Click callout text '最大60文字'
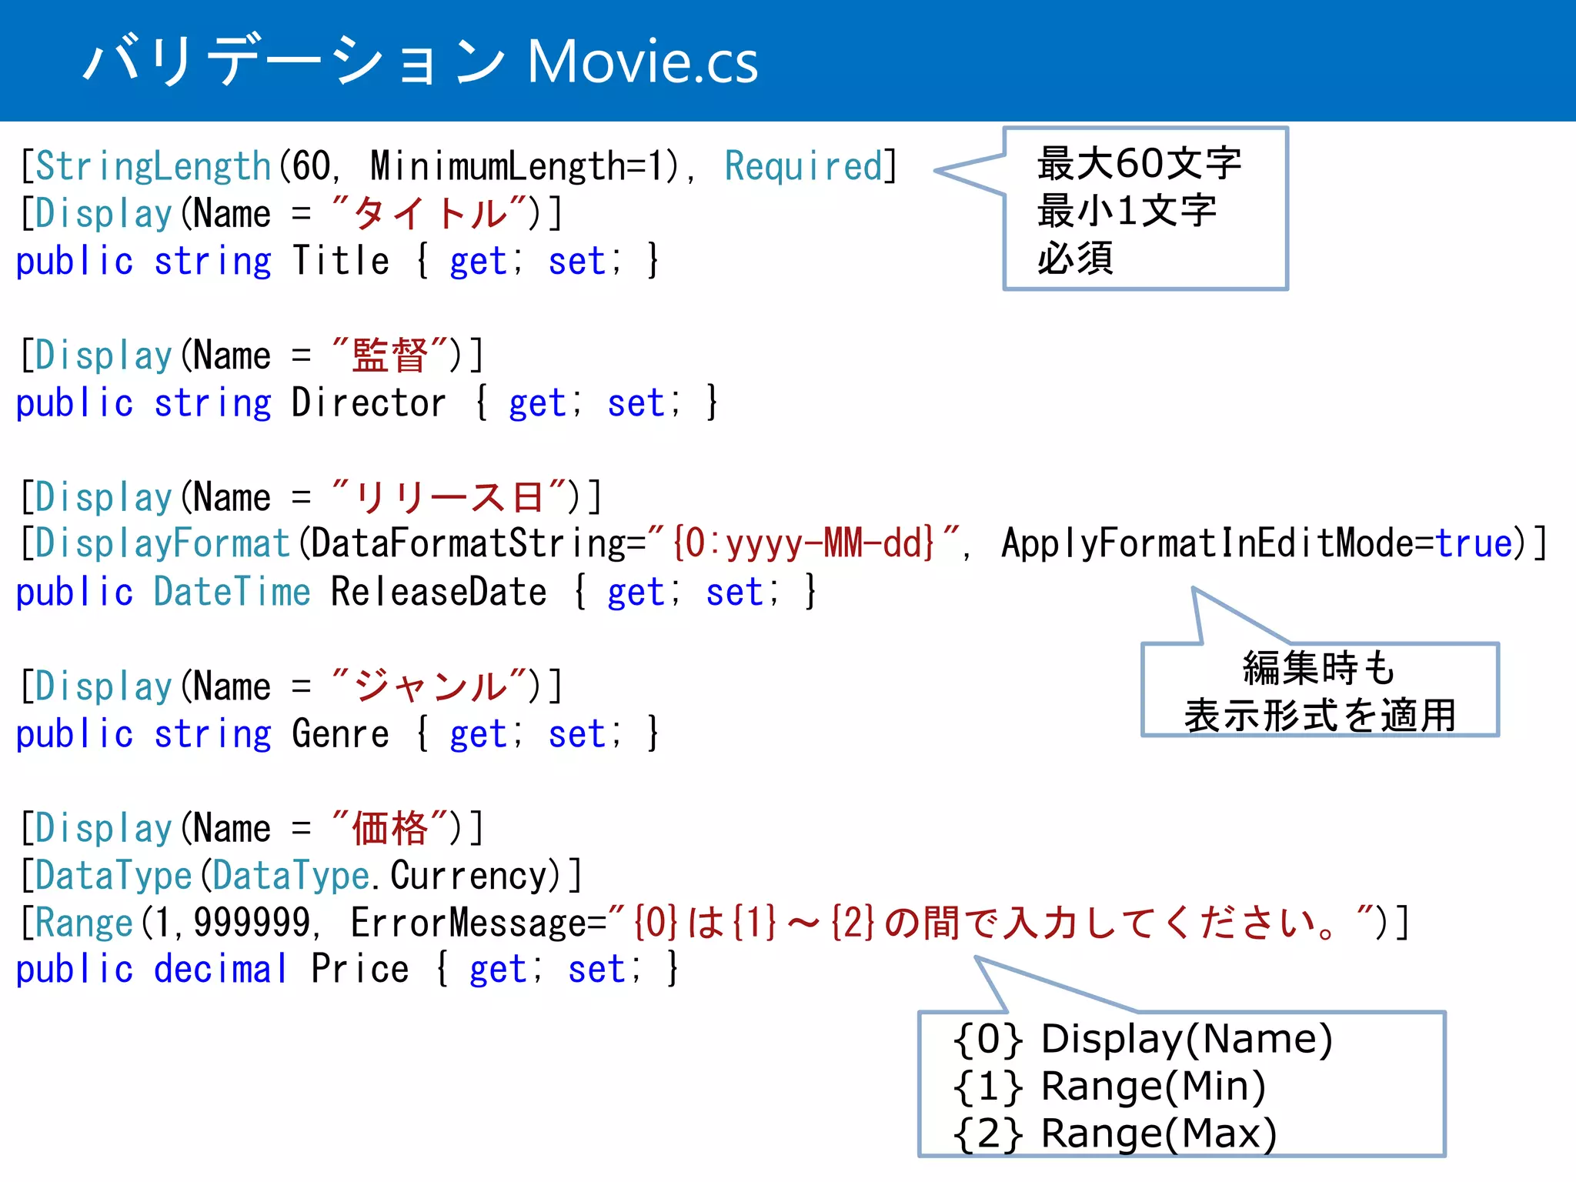Screen dimensions: 1576x1182 (1139, 164)
